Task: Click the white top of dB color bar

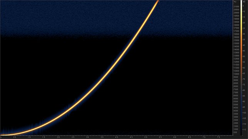Action: (241, 2)
